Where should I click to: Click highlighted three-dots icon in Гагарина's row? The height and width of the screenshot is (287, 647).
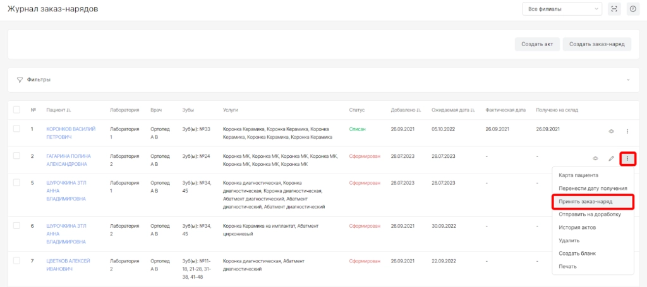(627, 158)
